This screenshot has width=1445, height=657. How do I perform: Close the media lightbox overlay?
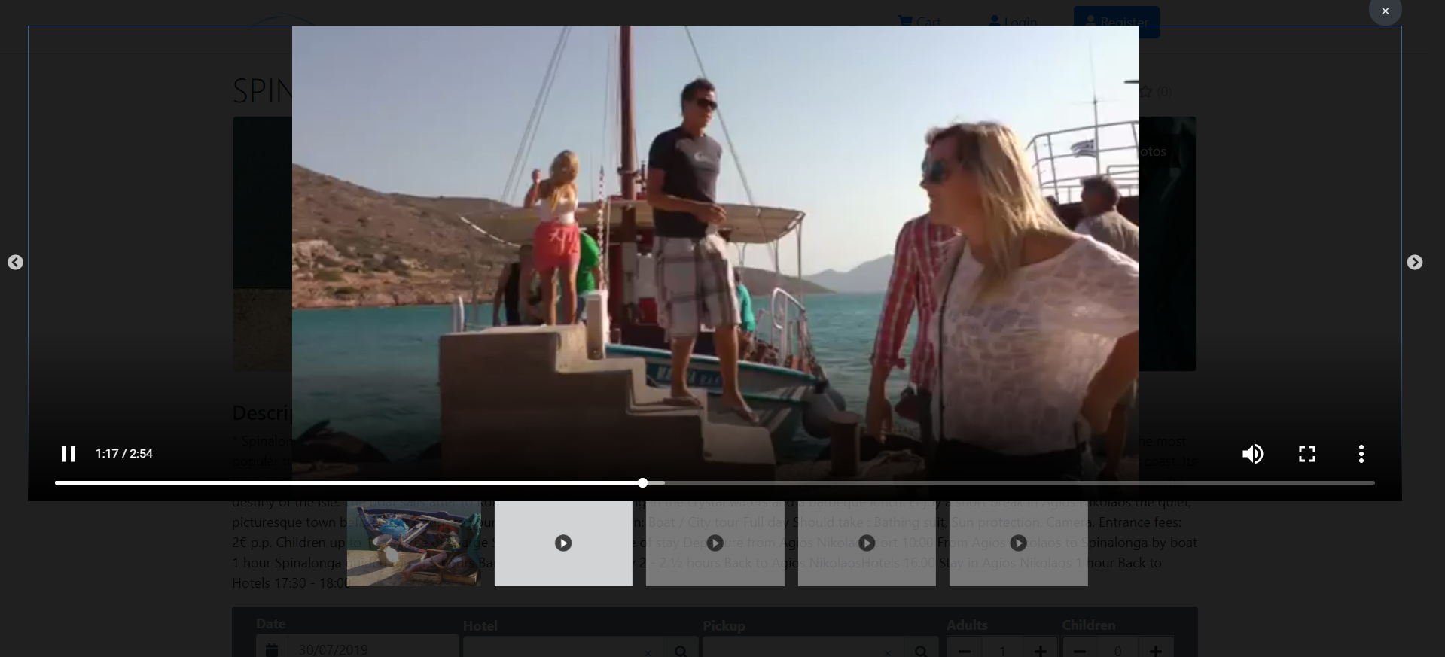click(1385, 11)
